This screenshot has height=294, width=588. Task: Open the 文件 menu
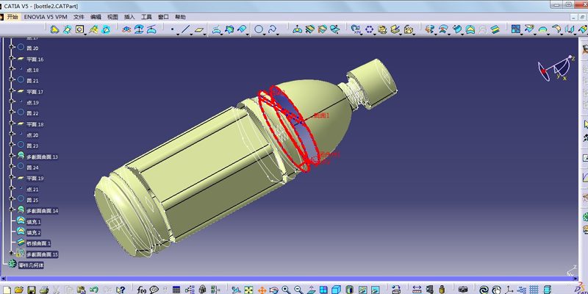pos(79,16)
